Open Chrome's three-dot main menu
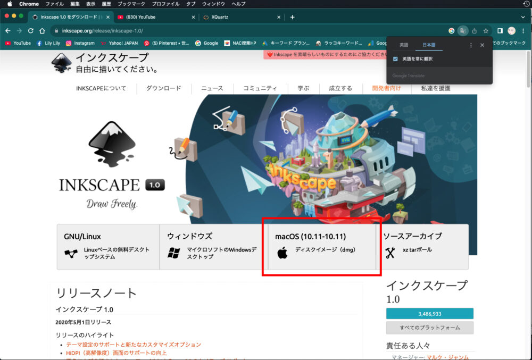 click(523, 31)
